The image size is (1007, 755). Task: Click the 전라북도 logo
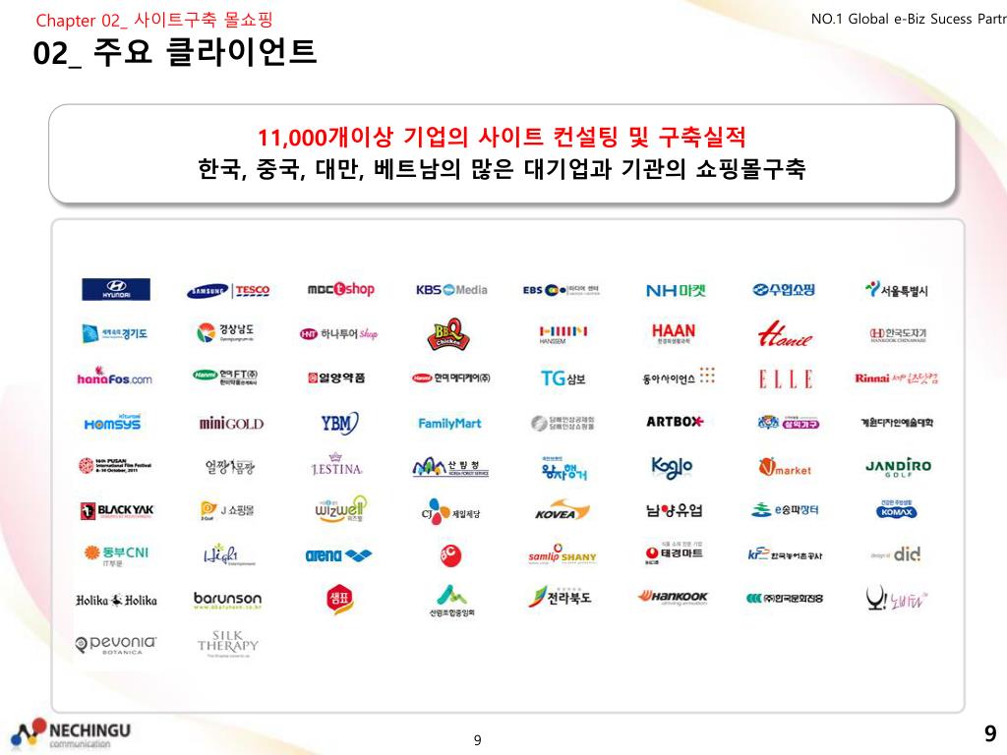pos(560,598)
